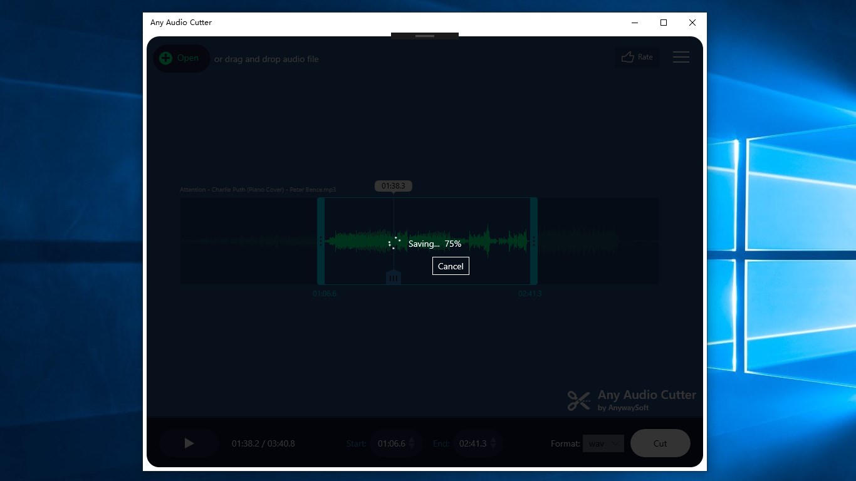Click the 01:38.3 playhead time marker
856x481 pixels.
click(x=393, y=185)
